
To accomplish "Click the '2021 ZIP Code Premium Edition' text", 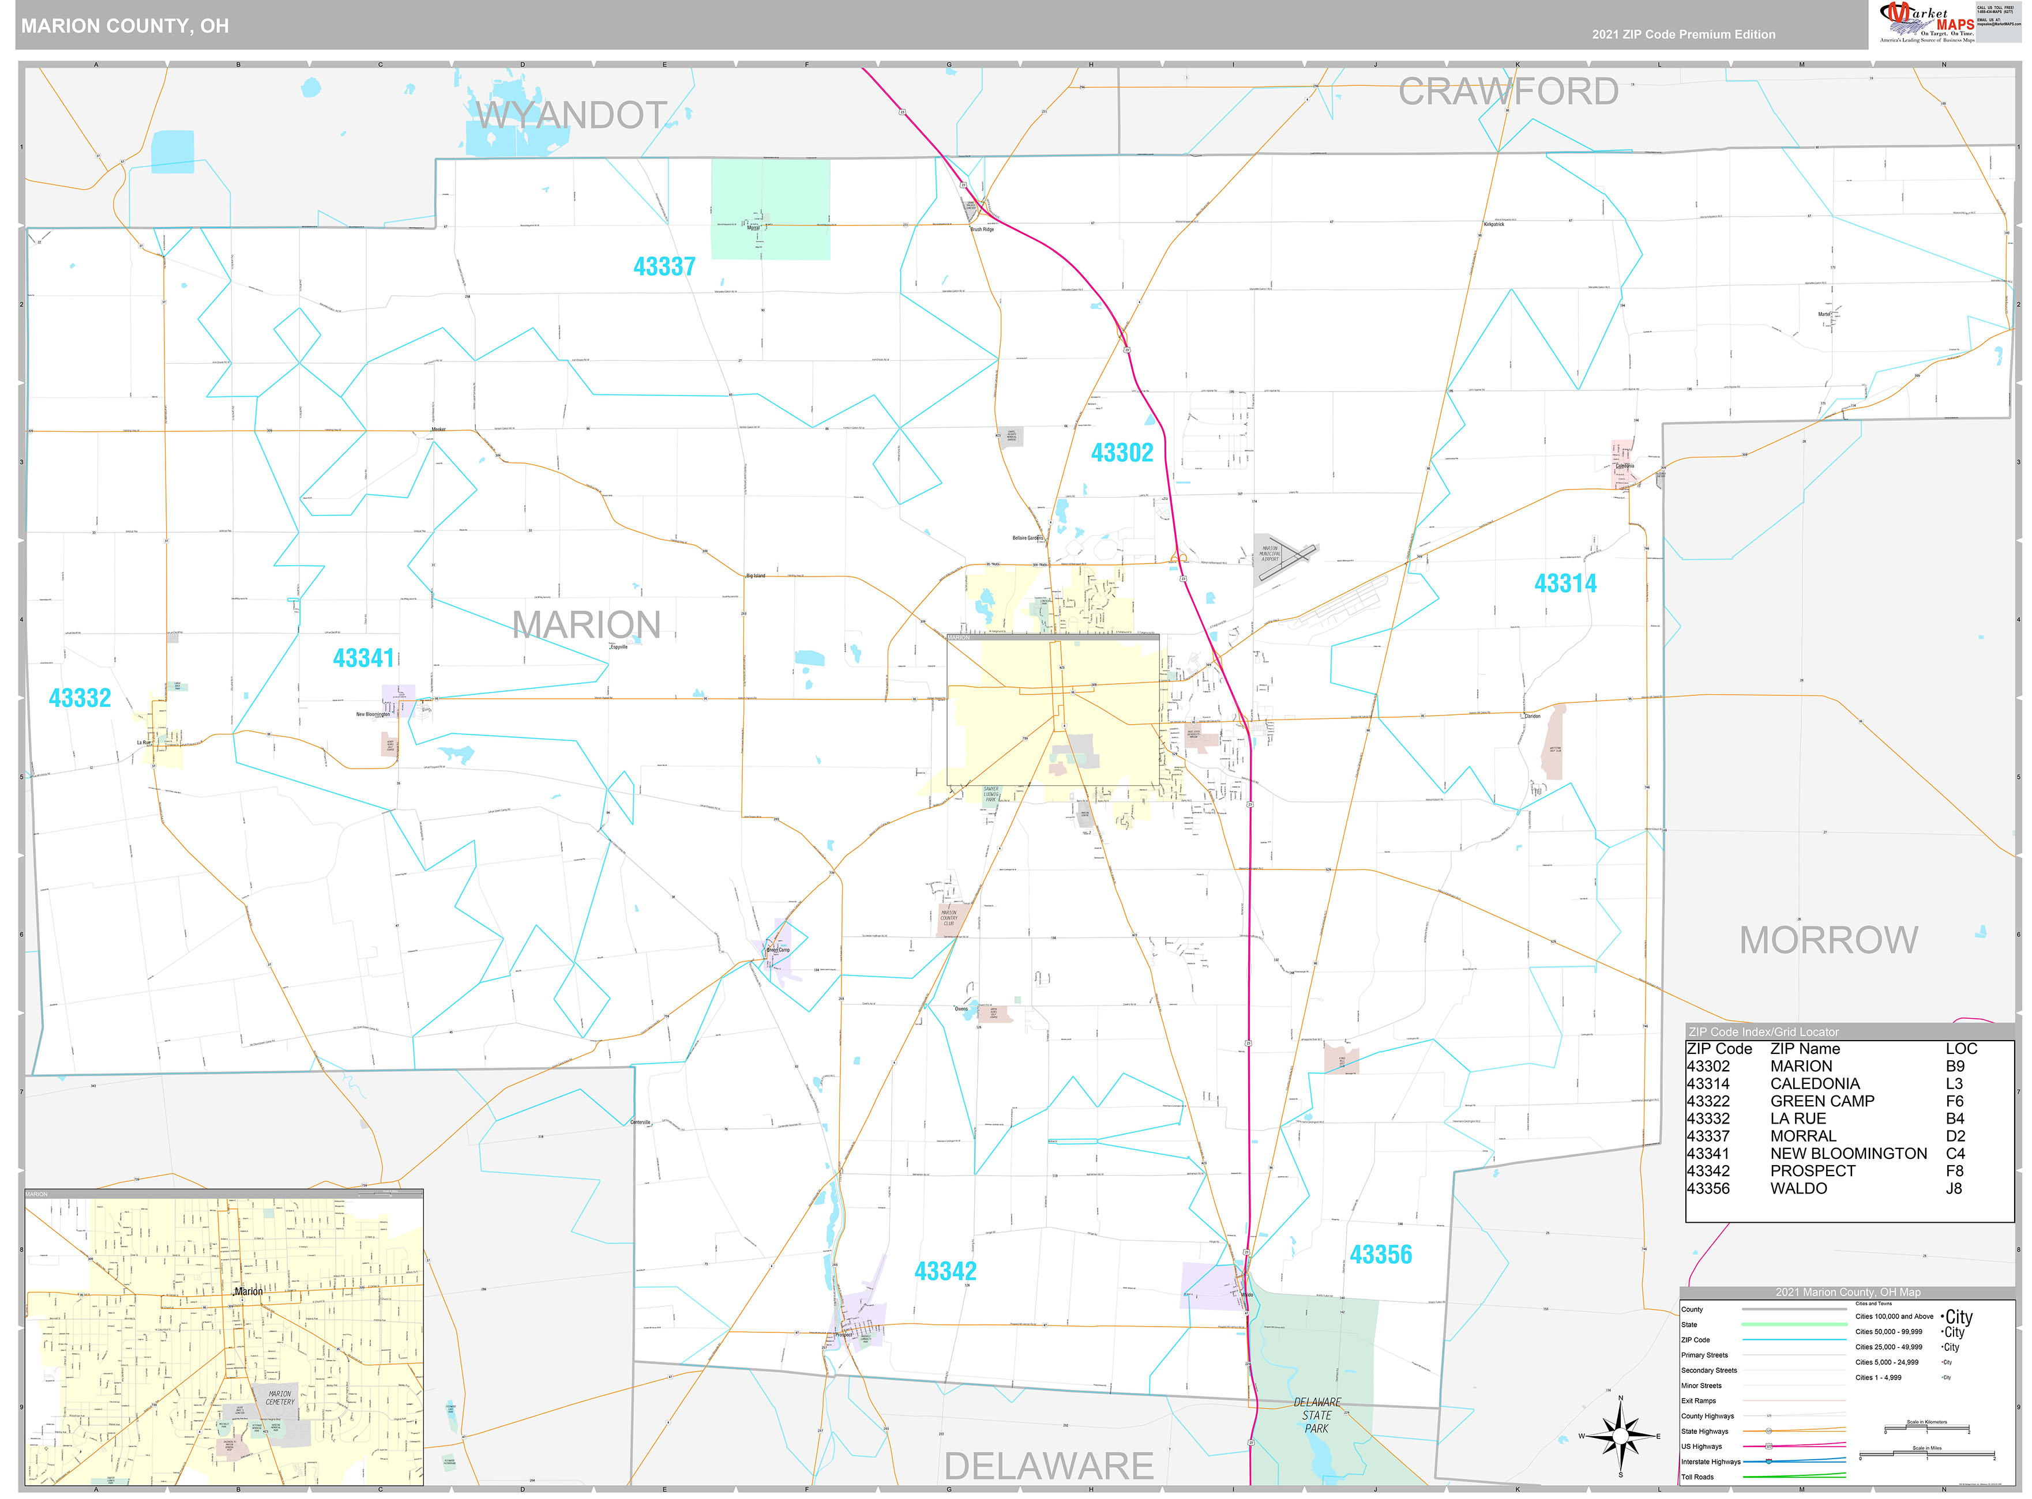I will pyautogui.click(x=1684, y=35).
